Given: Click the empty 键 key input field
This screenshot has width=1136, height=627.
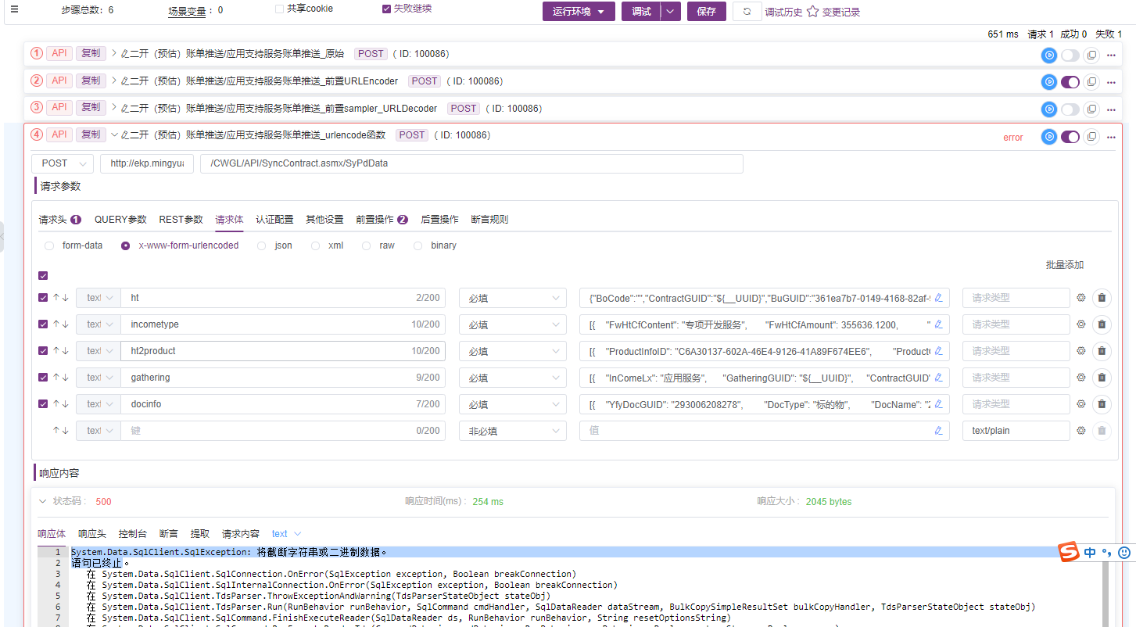Looking at the screenshot, I should pos(283,431).
